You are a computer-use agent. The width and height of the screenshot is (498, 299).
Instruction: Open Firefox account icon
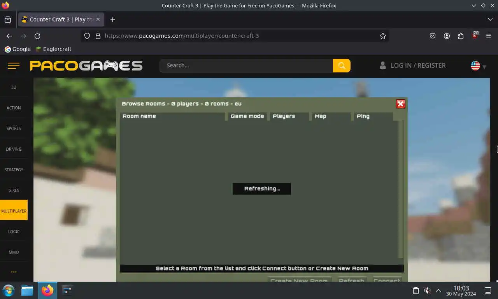(x=447, y=36)
